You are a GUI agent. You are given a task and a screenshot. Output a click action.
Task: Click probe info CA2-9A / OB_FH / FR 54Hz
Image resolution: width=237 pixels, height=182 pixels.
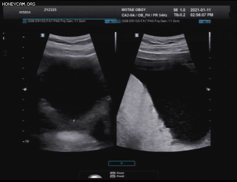click(144, 15)
